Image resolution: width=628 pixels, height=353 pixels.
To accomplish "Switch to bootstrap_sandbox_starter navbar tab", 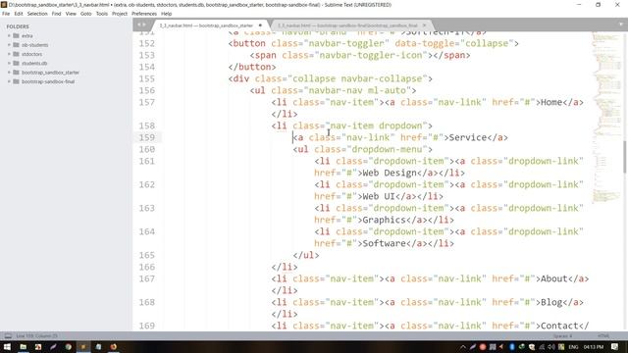I will click(206, 25).
